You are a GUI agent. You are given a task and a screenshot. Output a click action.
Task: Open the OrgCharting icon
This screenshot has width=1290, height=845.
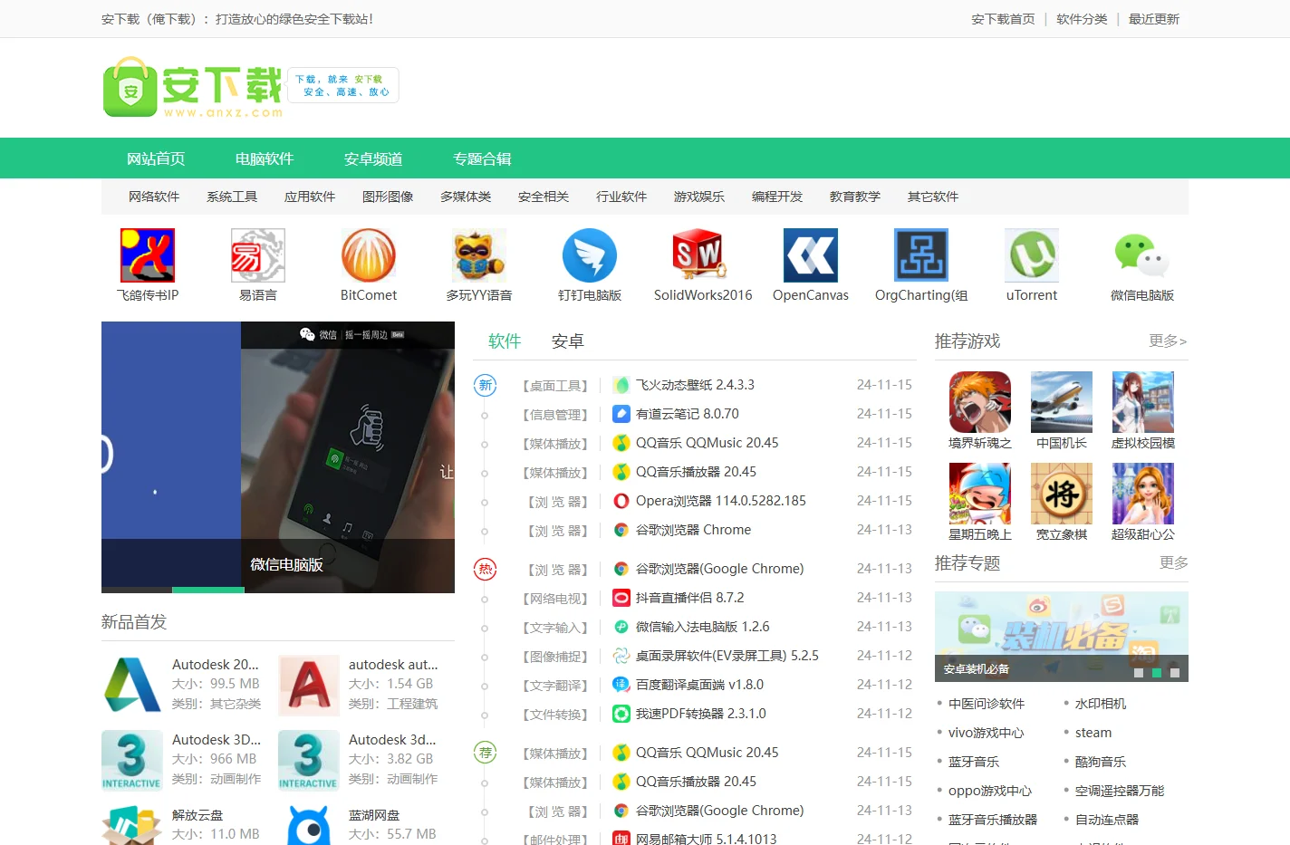921,255
